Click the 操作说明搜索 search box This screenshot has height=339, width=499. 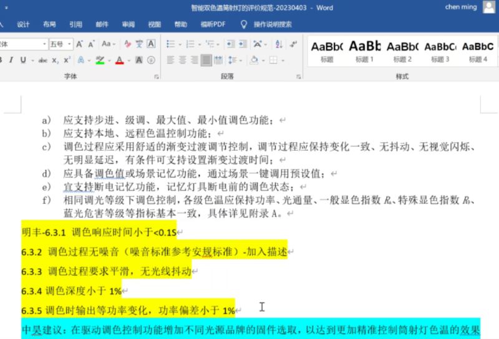click(272, 24)
